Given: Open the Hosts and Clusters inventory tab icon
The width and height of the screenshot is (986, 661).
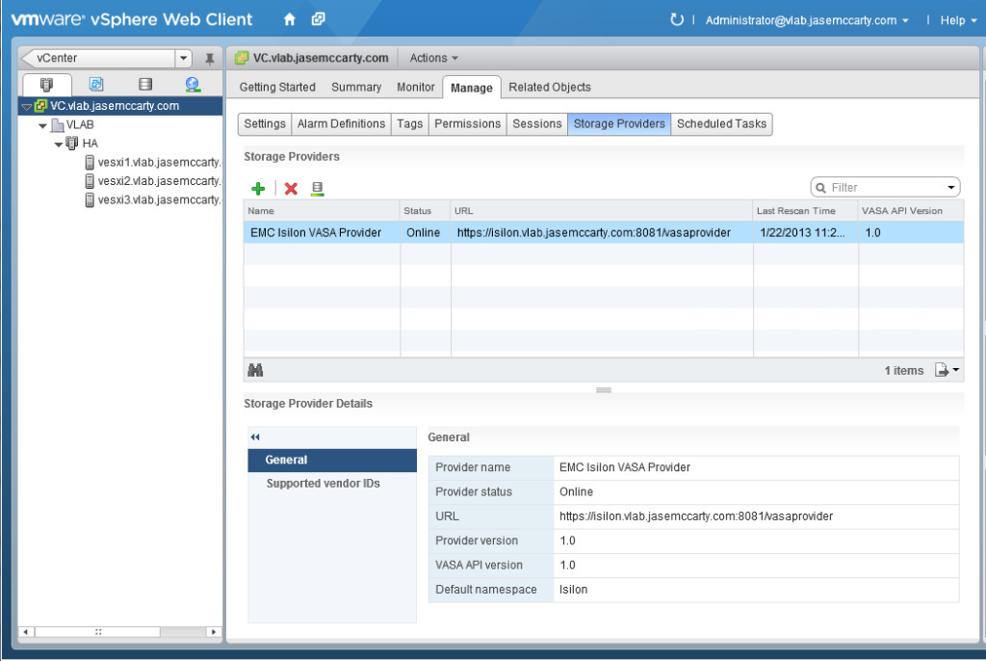Looking at the screenshot, I should coord(46,85).
